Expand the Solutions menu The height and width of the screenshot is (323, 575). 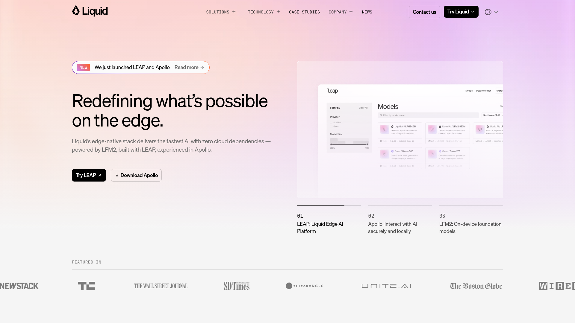221,12
